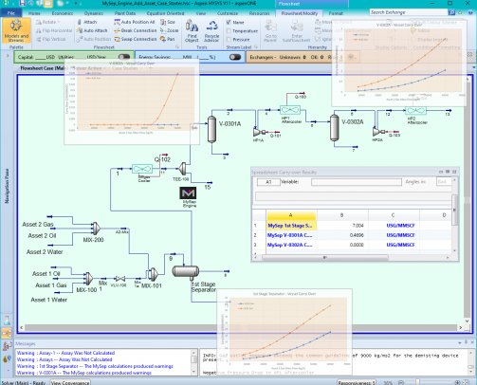Click the Go to Parent button

point(271,30)
